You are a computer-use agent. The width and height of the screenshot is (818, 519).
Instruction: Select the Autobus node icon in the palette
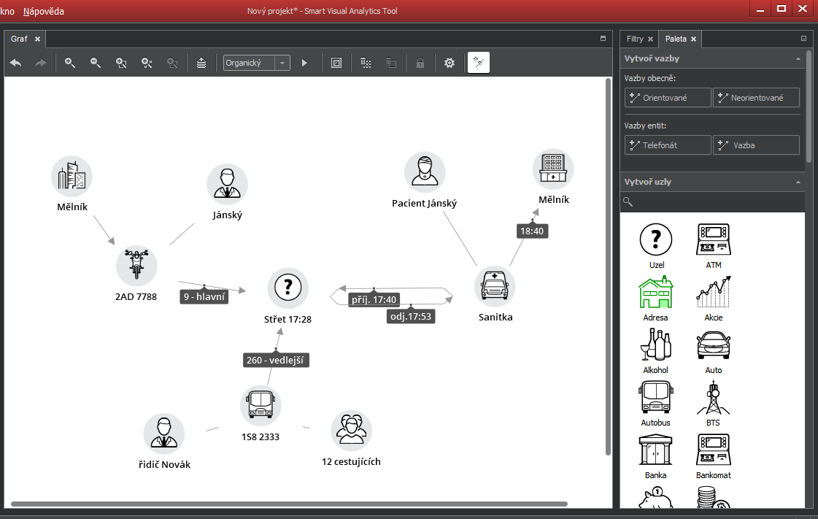click(x=655, y=398)
